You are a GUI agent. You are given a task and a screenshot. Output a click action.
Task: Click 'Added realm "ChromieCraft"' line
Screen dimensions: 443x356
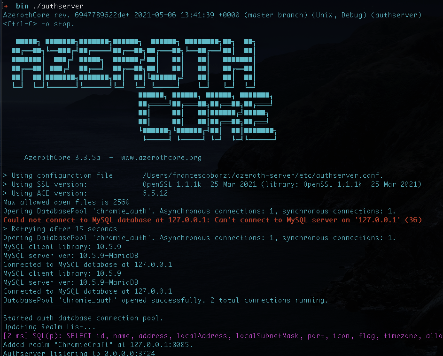(x=98, y=345)
